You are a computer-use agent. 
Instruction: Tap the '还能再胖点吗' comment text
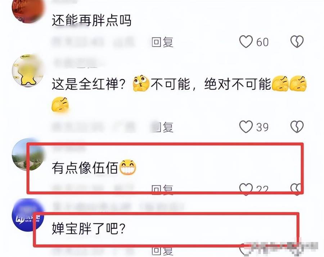click(91, 20)
